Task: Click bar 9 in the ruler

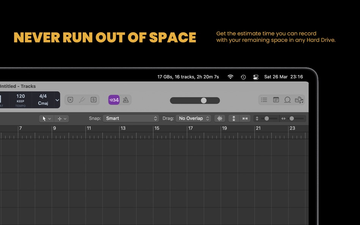Action: pyautogui.click(x=55, y=128)
